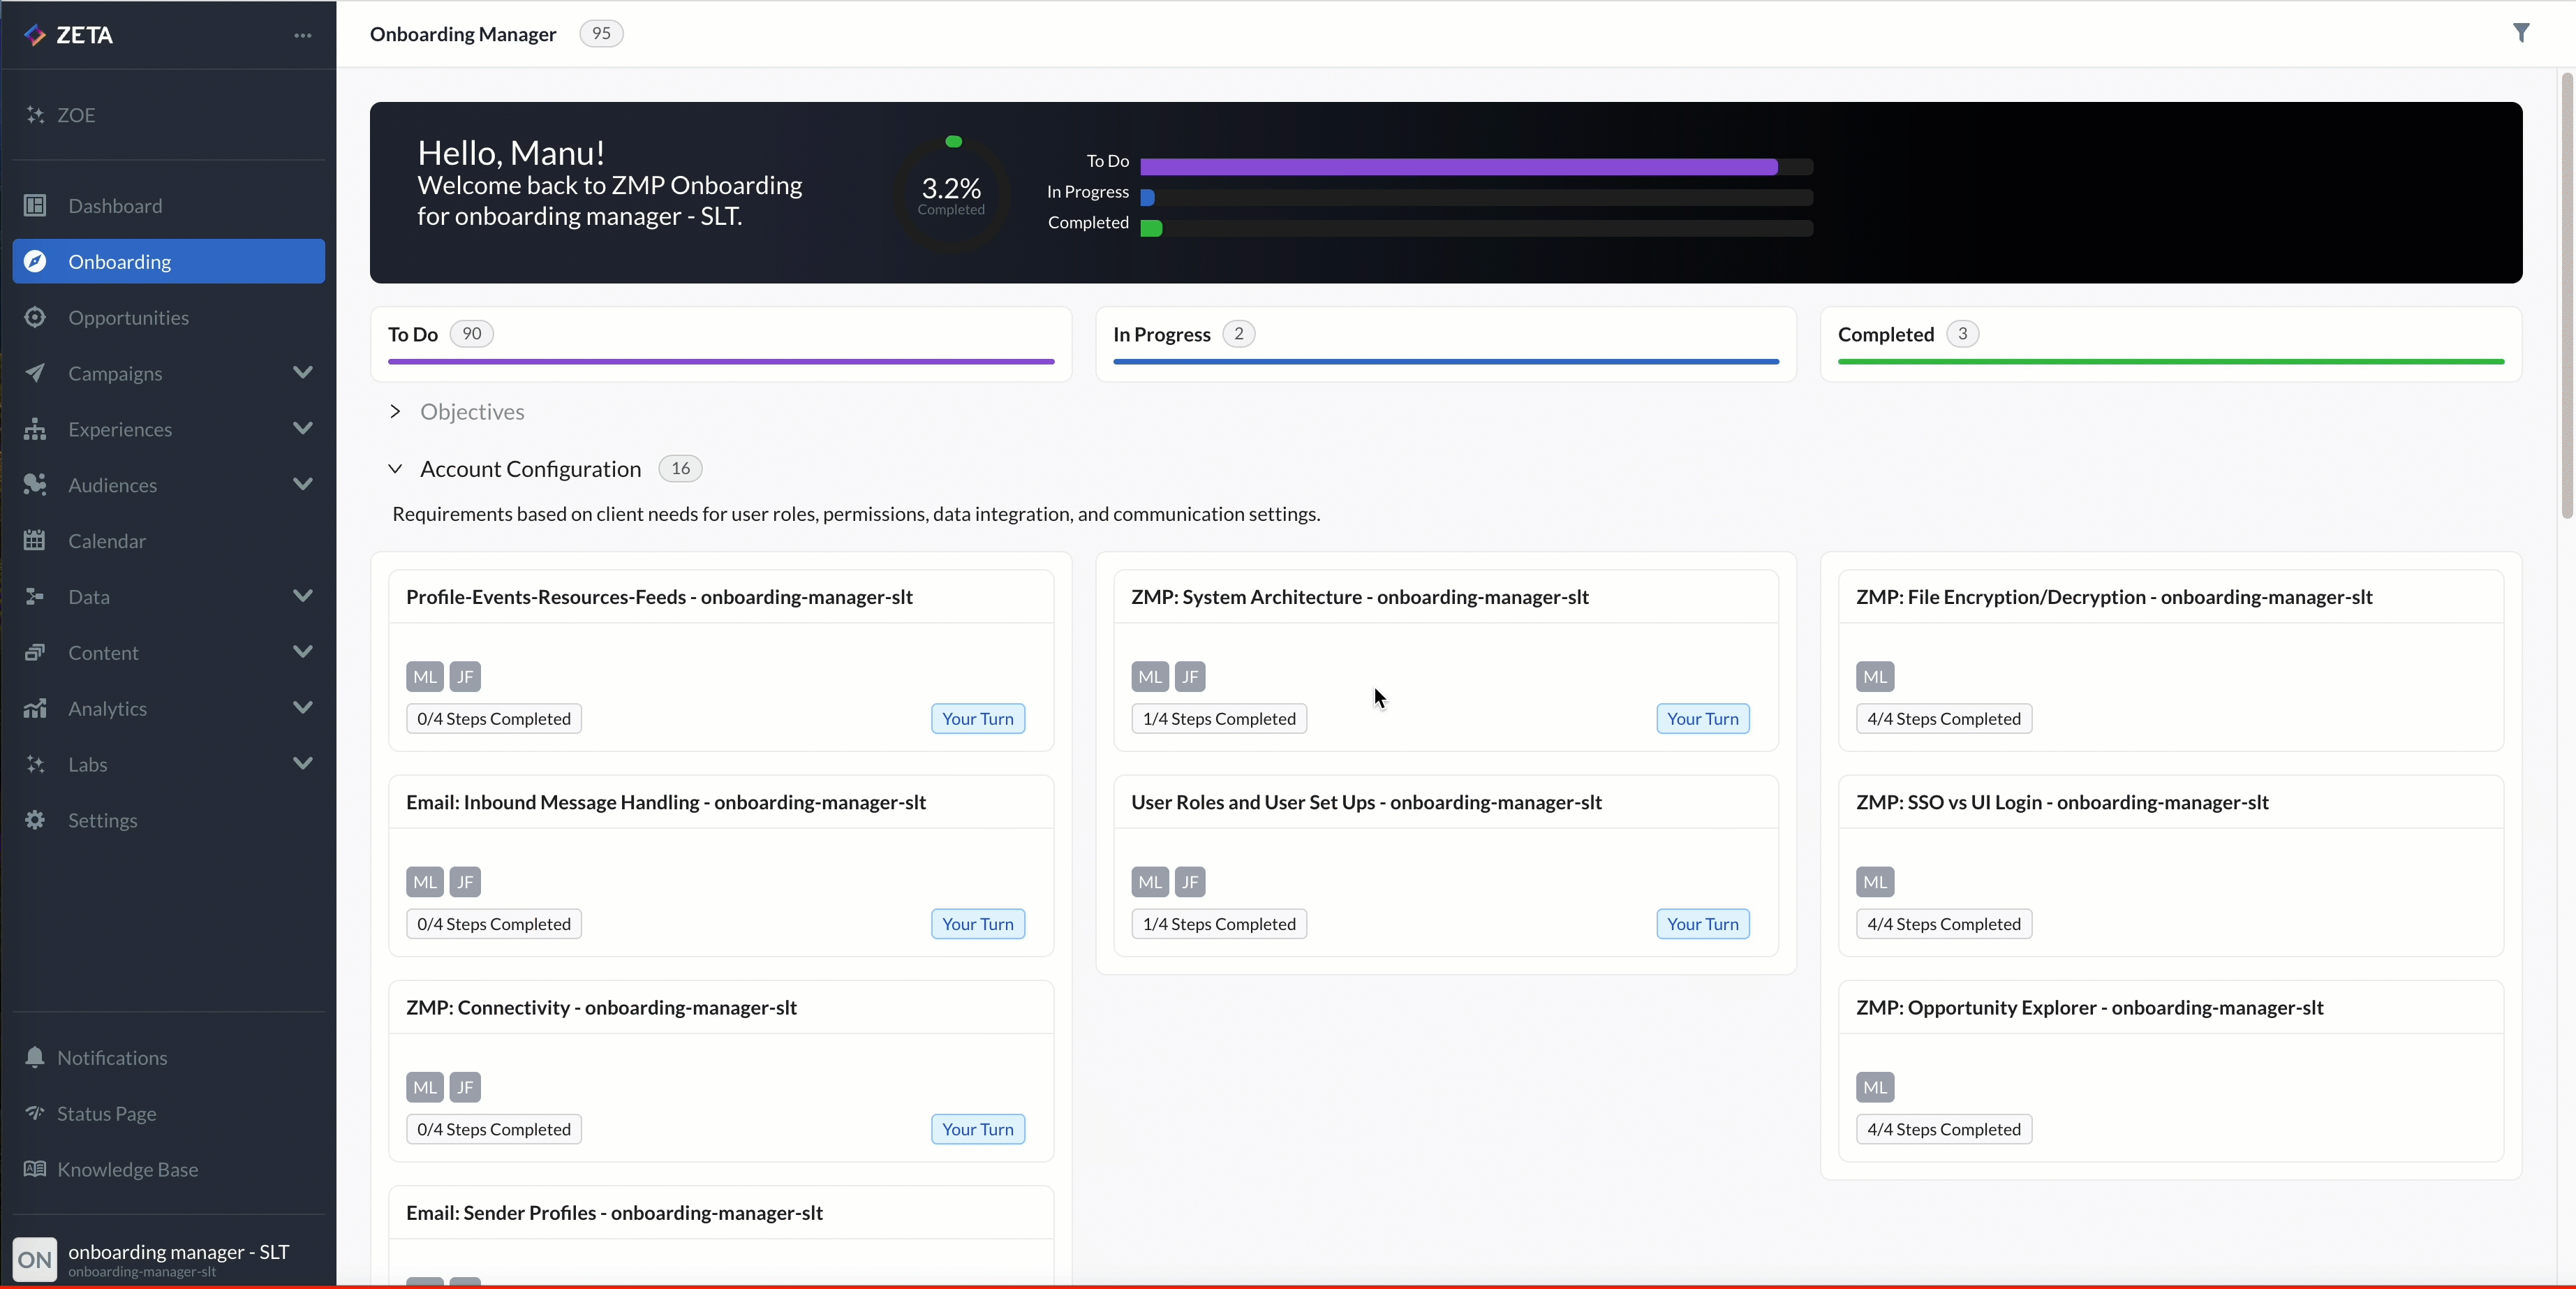Expand the Data submenu chevron

coord(303,596)
